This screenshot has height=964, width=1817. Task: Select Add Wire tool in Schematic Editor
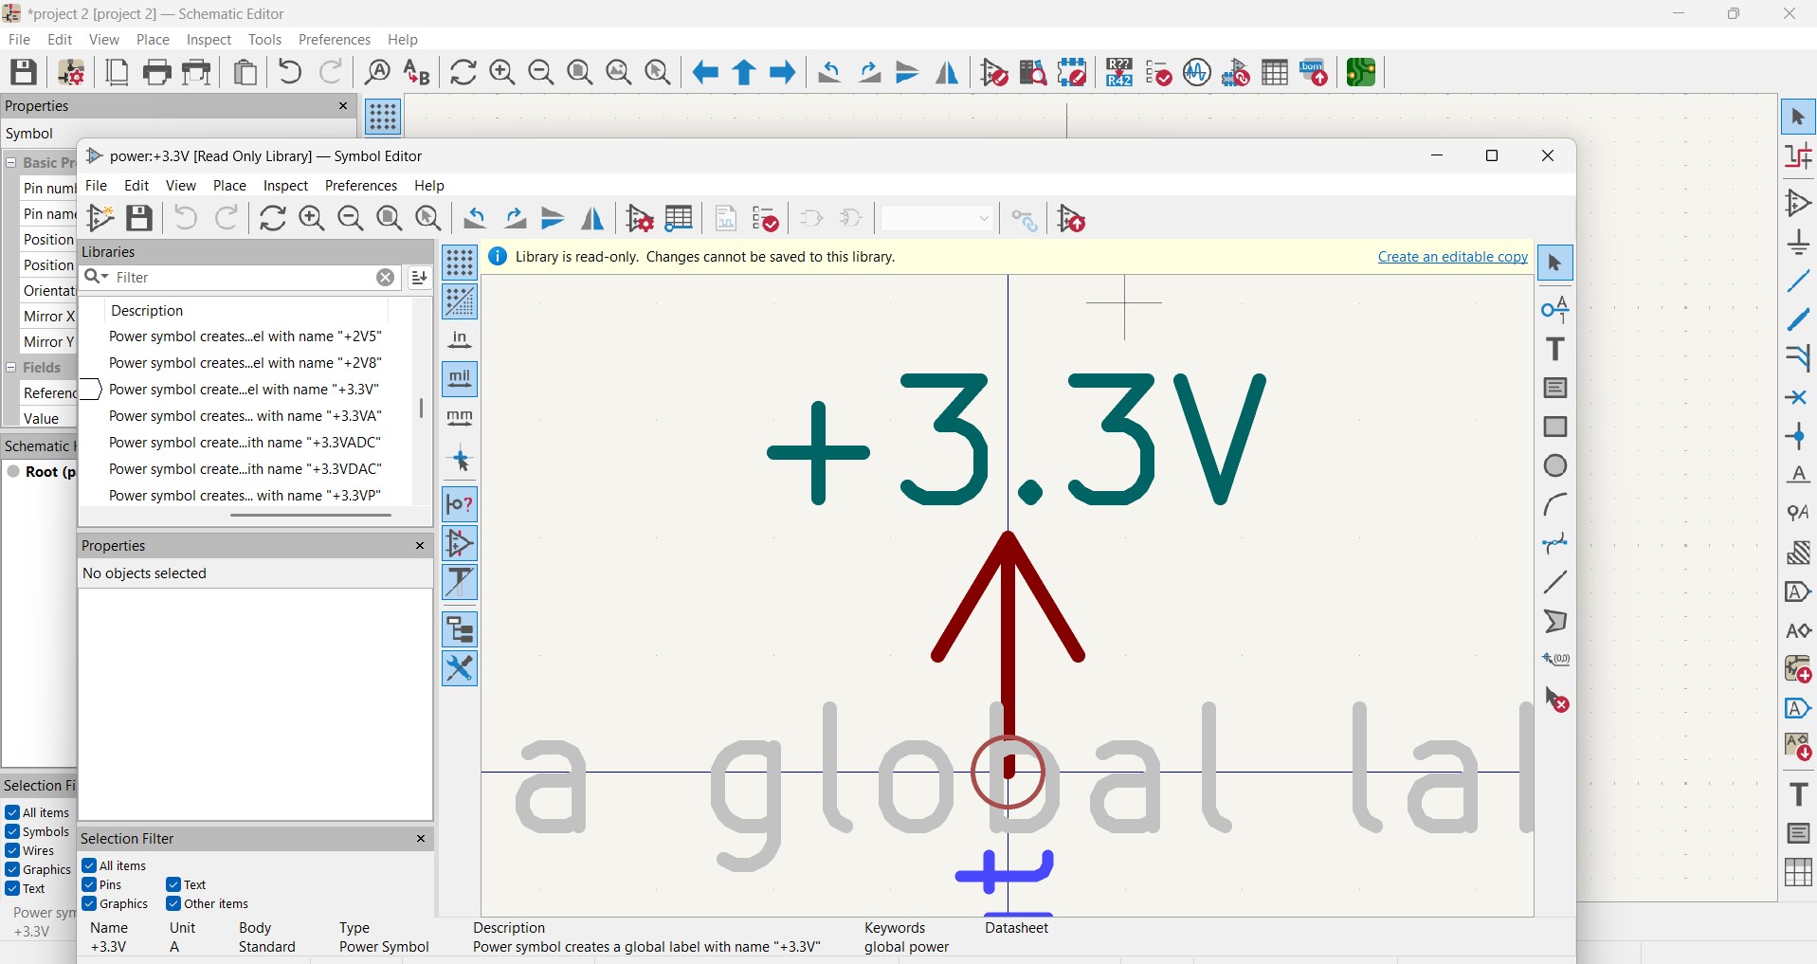point(1798,282)
